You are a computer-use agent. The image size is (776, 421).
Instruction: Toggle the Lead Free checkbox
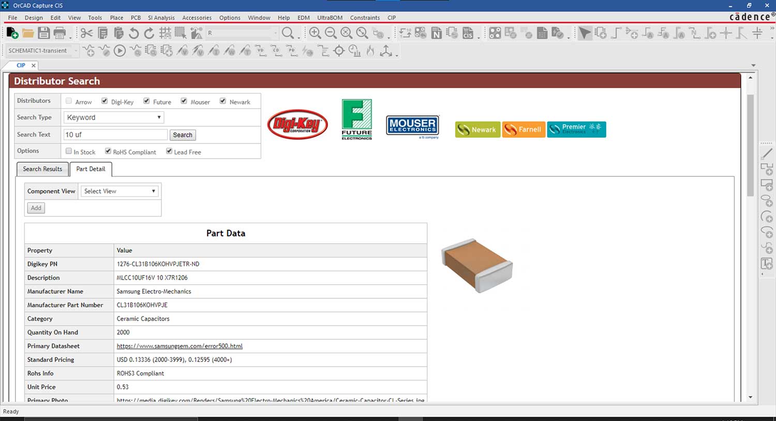coord(169,151)
